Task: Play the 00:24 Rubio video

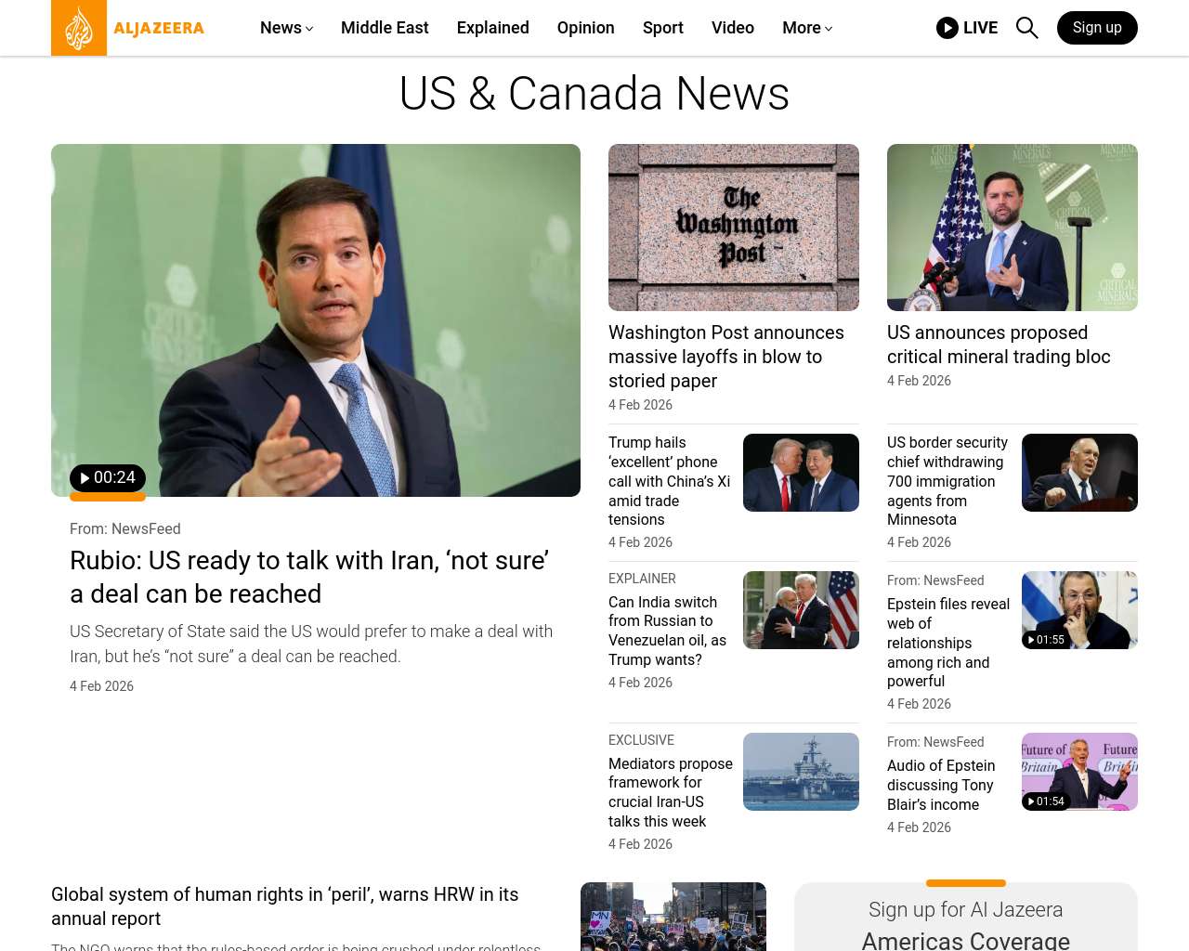Action: click(108, 478)
